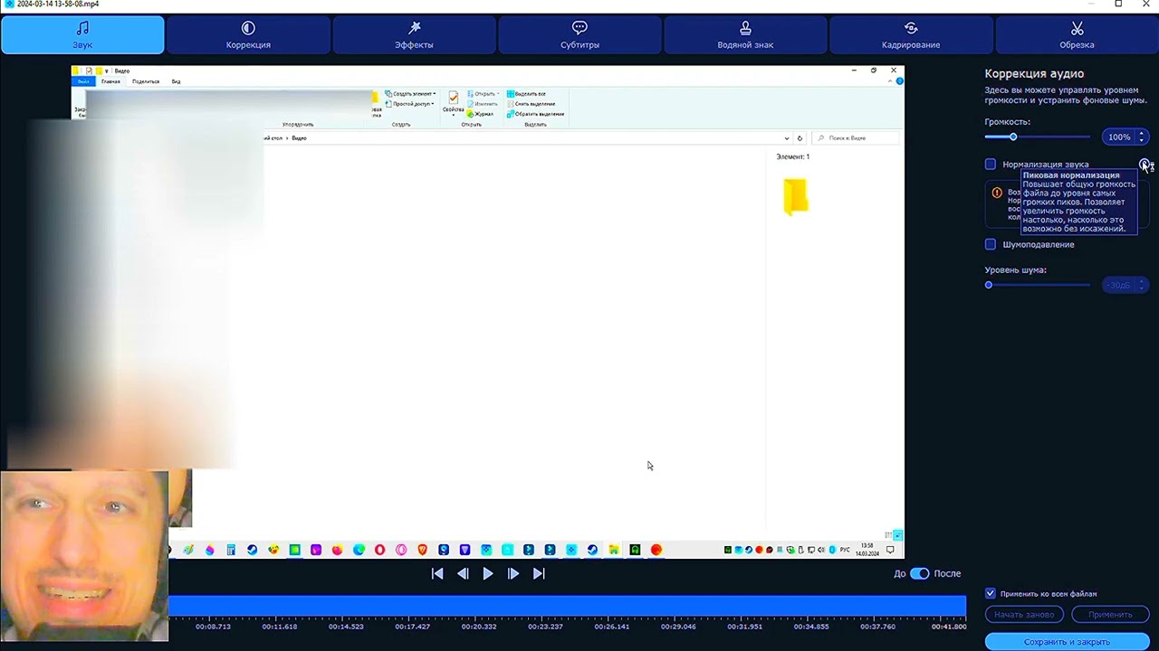Click the Журнал icon in Explorer ribbon
This screenshot has height=651, width=1159.
tap(481, 114)
